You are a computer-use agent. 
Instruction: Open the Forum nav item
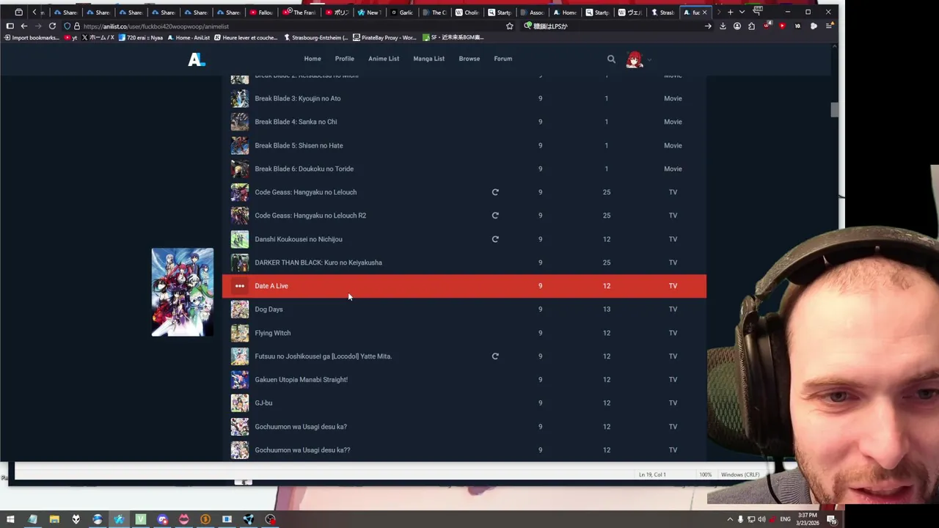pyautogui.click(x=503, y=59)
